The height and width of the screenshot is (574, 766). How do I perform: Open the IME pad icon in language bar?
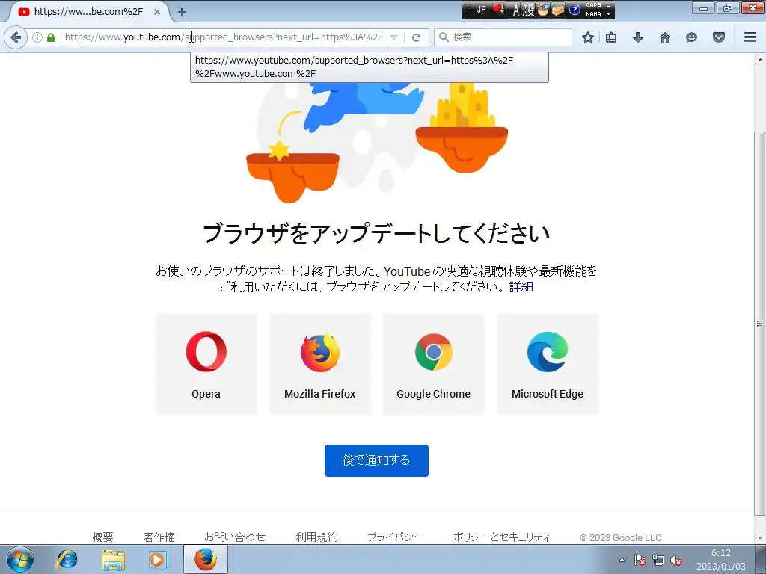point(543,9)
